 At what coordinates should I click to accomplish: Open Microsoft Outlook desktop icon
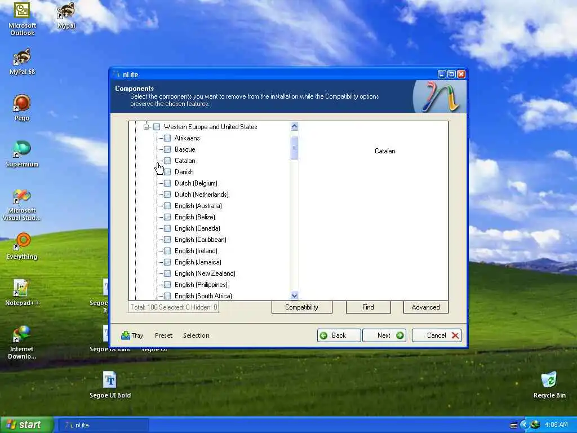[x=22, y=19]
